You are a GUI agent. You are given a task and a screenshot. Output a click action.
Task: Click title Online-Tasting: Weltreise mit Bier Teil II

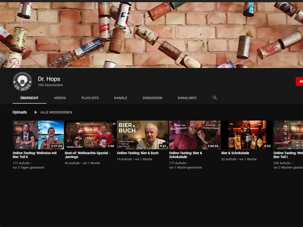(35, 155)
